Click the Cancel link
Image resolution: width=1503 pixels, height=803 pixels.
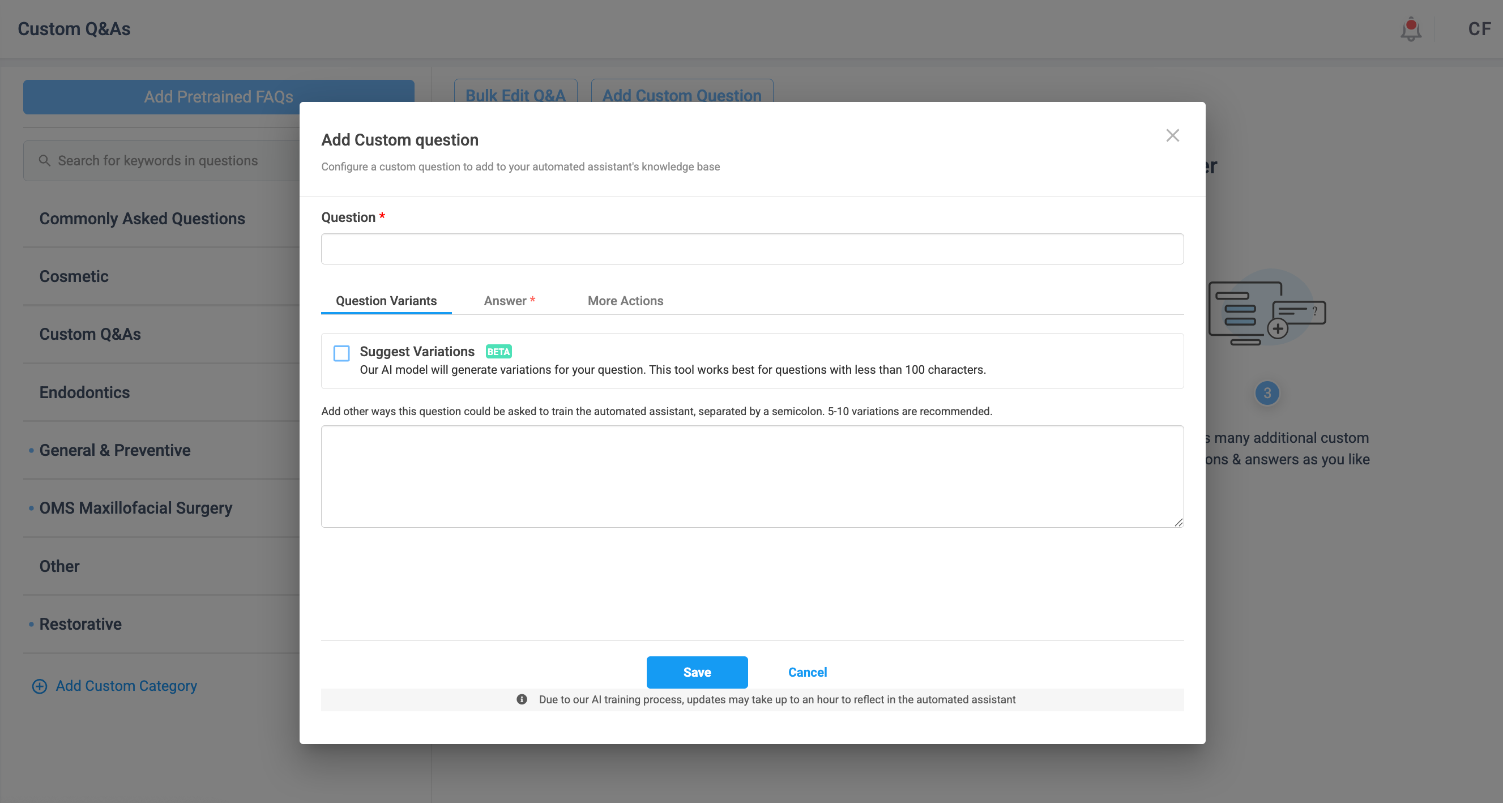click(807, 672)
